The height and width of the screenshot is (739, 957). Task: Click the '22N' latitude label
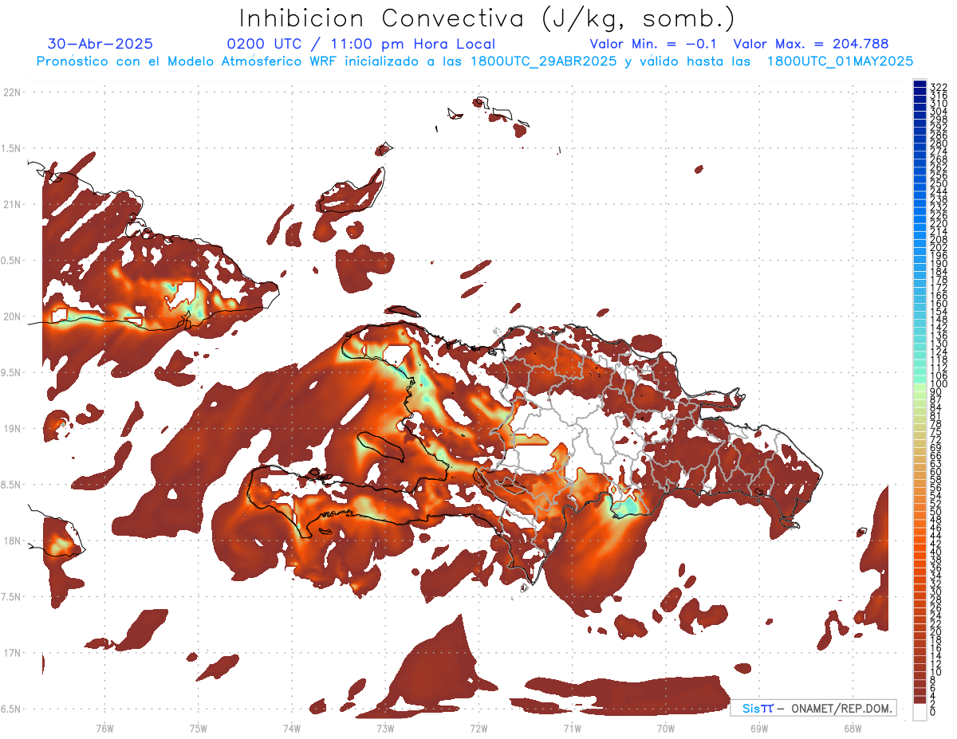(x=12, y=92)
